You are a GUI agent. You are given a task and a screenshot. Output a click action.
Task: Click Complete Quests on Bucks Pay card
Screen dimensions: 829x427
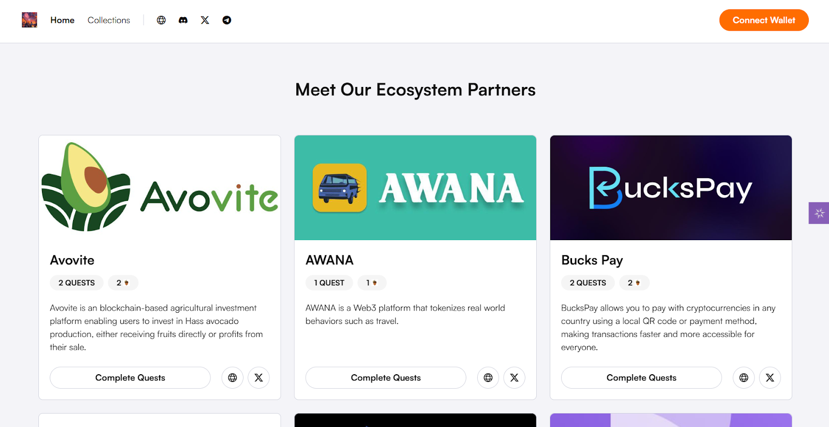(641, 378)
